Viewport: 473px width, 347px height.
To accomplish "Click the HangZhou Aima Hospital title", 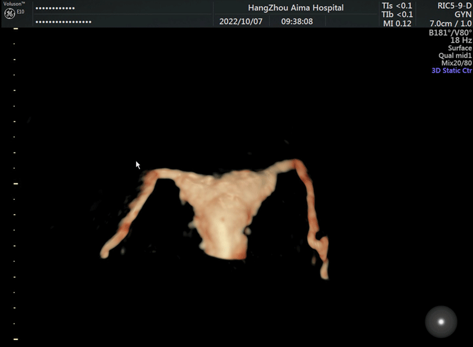I will point(296,8).
